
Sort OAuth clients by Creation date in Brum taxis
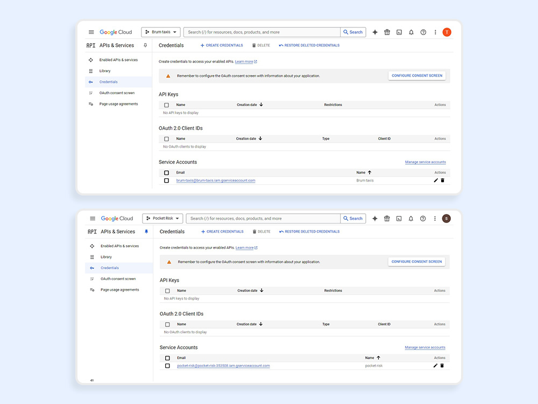coord(249,139)
